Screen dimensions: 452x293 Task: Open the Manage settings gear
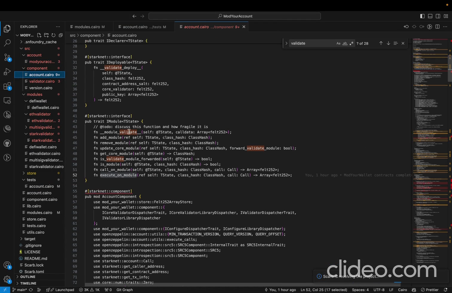point(7,280)
